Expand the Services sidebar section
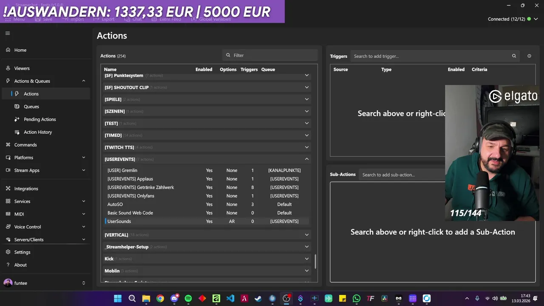 click(x=83, y=201)
